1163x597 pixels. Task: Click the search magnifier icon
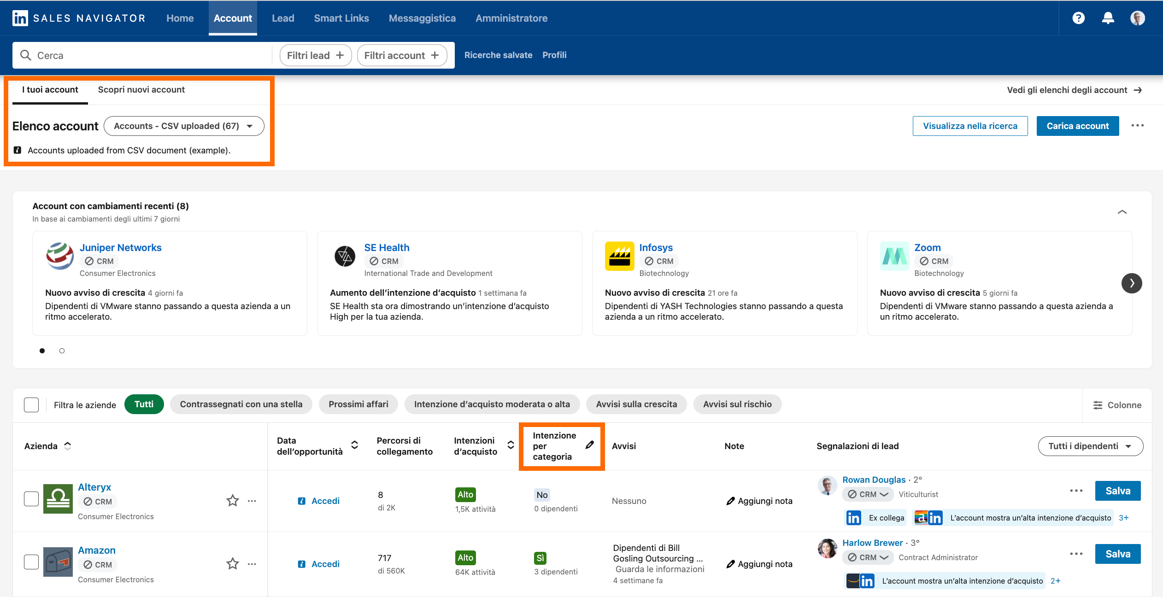pos(26,55)
